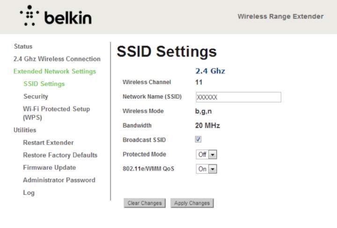Screen dimensions: 337x228
Task: Click the Belkin logo icon
Action: 29,15
